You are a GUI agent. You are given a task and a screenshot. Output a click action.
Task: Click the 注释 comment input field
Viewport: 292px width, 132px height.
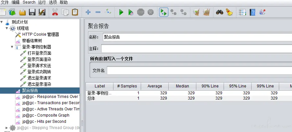196,48
